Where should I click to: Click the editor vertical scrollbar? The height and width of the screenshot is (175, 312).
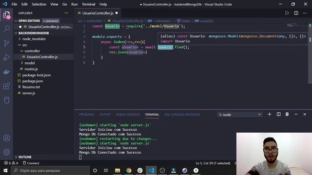click(310, 53)
